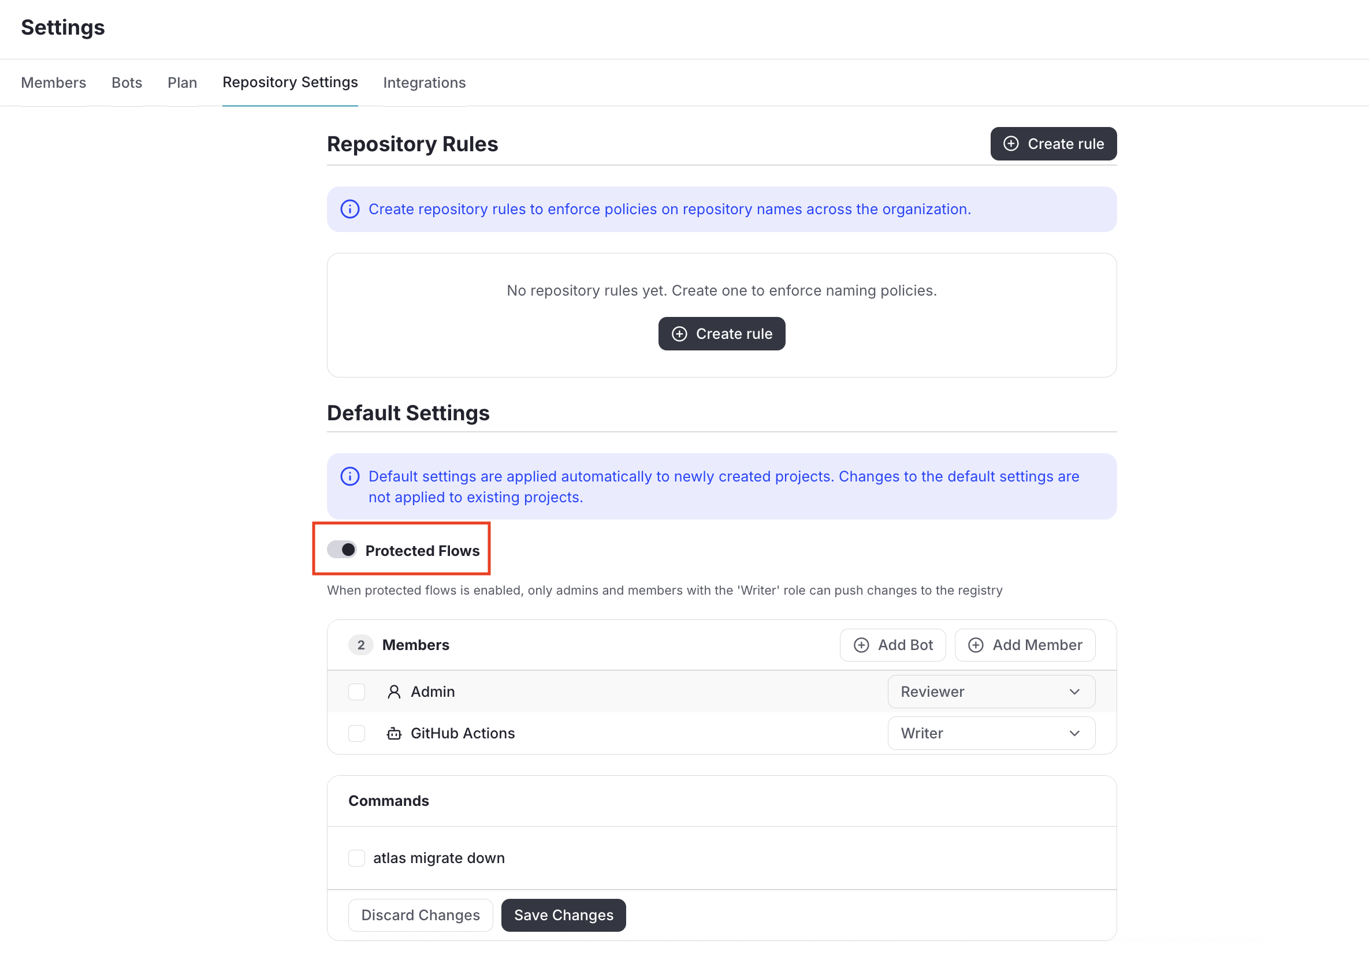Click the plus icon in center Create rule button
1369x956 pixels.
[679, 334]
